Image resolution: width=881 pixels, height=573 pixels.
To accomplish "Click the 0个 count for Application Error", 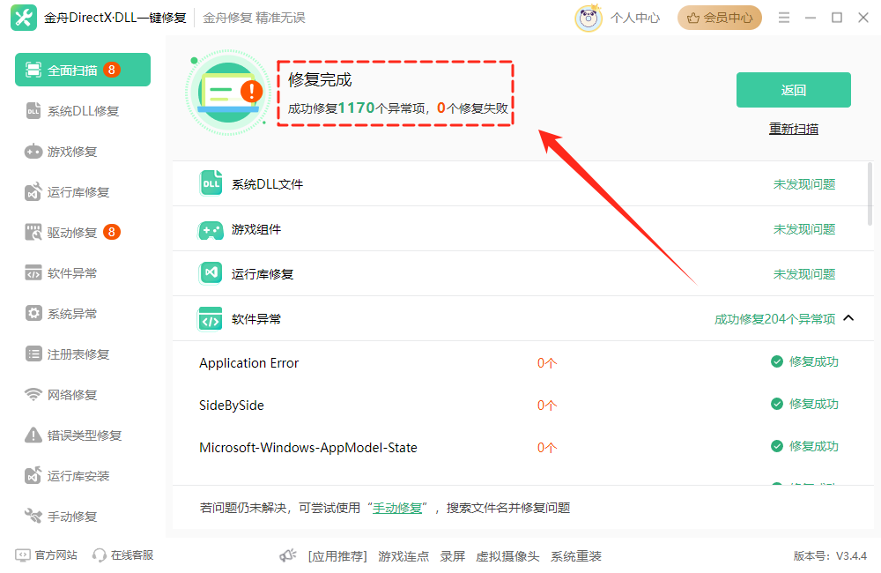I will [547, 363].
